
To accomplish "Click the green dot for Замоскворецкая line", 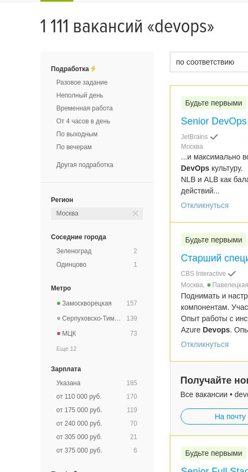I will pyautogui.click(x=59, y=303).
